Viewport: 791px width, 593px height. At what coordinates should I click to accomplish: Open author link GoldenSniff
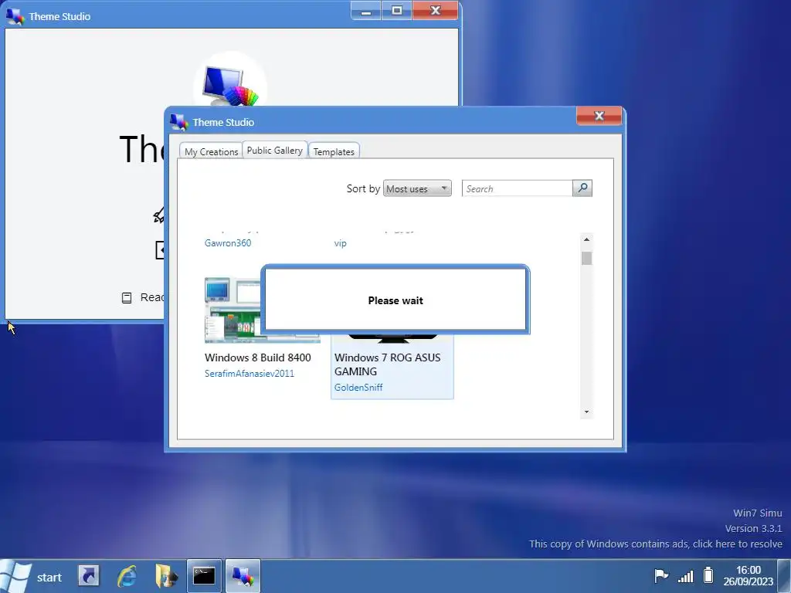click(x=358, y=388)
